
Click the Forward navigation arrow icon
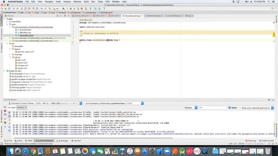click(x=45, y=9)
